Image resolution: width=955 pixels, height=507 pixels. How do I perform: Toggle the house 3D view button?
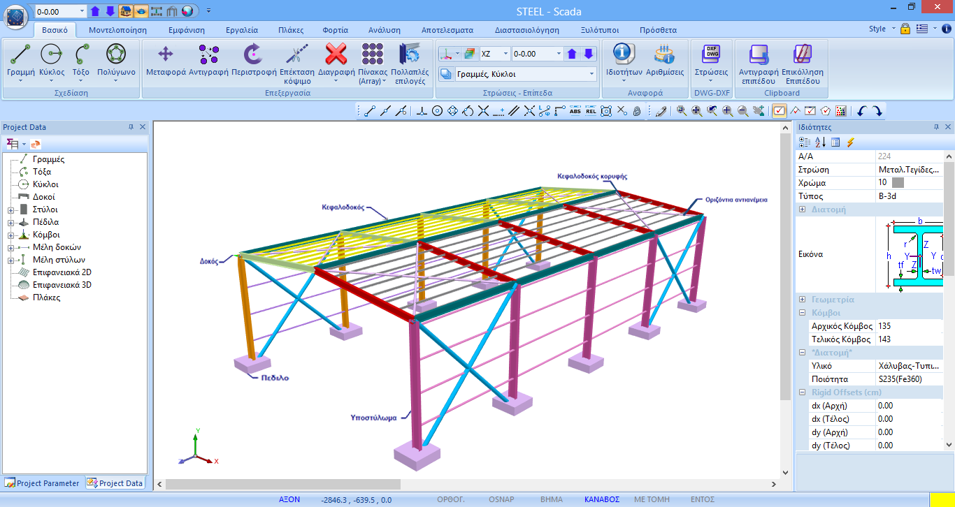click(126, 11)
